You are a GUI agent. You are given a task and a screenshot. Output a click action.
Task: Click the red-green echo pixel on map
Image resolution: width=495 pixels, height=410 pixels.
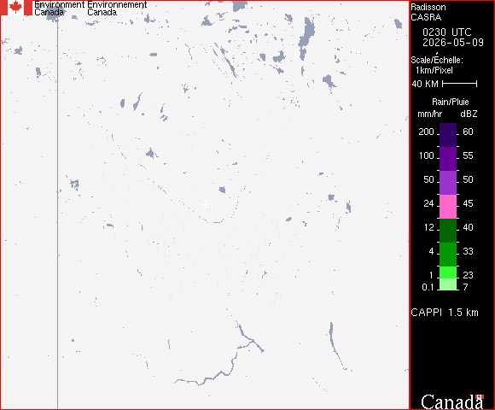pyautogui.click(x=185, y=173)
